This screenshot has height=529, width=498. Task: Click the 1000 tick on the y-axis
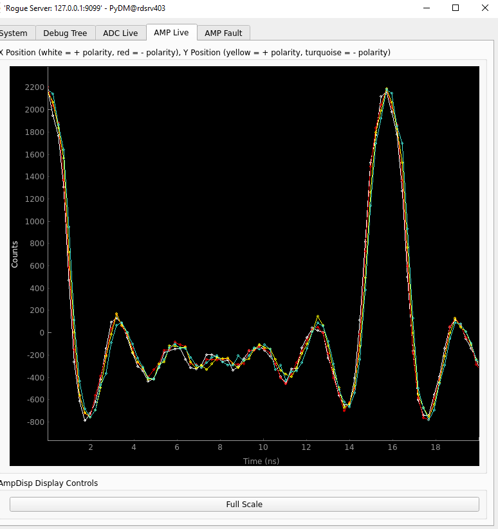pos(33,221)
